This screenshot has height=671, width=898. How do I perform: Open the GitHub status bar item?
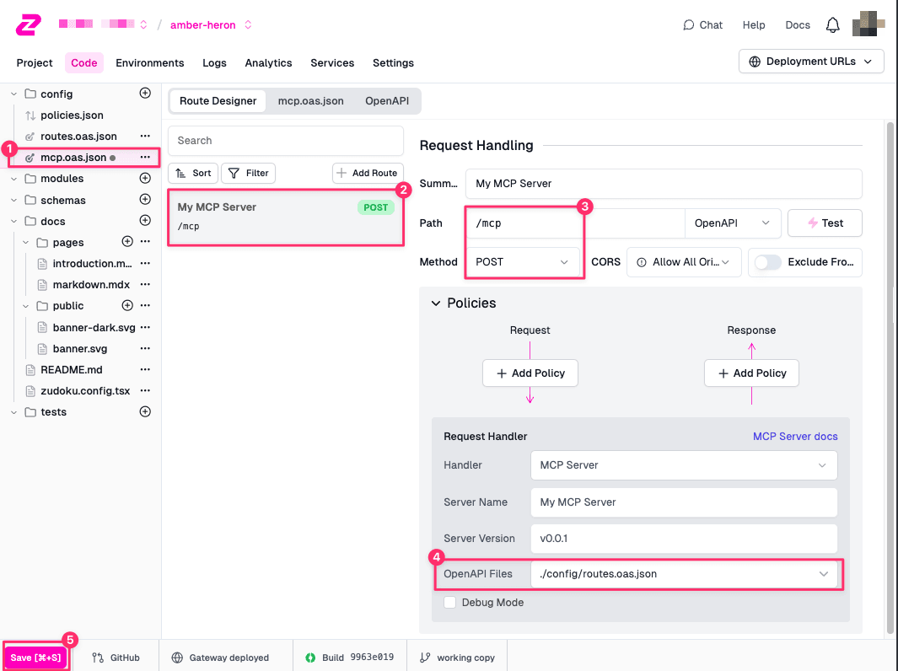coord(116,658)
